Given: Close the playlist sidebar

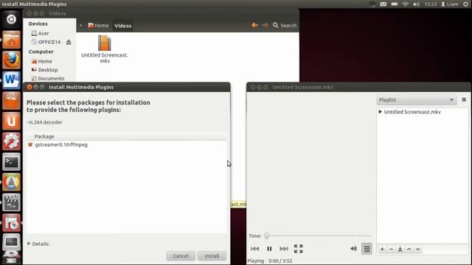Looking at the screenshot, I should (x=464, y=99).
